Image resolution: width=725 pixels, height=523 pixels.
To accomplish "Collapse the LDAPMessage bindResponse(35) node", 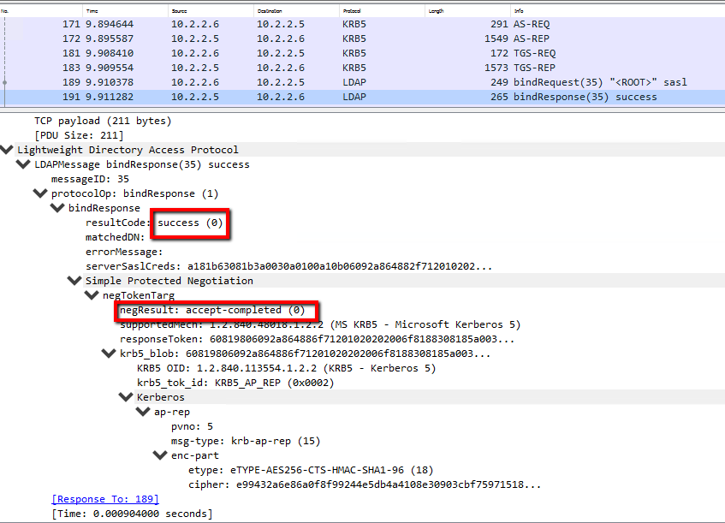I will (x=23, y=164).
